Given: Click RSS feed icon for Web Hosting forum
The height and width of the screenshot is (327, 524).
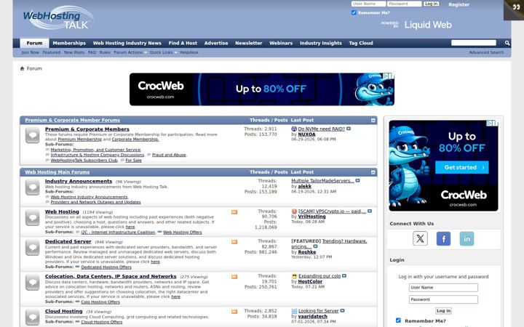Looking at the screenshot, I should (x=234, y=212).
